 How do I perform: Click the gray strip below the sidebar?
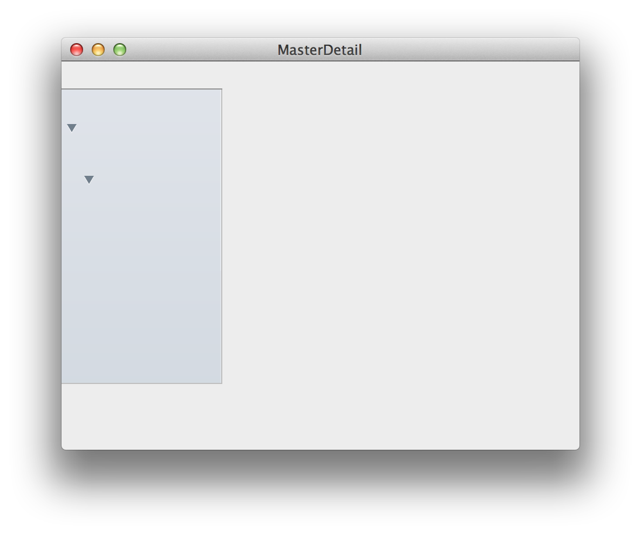[141, 416]
